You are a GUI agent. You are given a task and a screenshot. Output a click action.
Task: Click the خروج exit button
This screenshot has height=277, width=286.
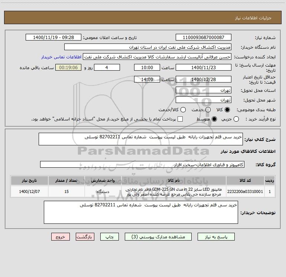click(x=61, y=237)
